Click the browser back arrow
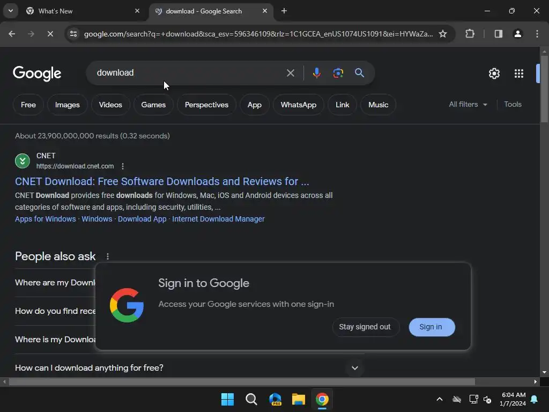549x412 pixels. point(12,34)
